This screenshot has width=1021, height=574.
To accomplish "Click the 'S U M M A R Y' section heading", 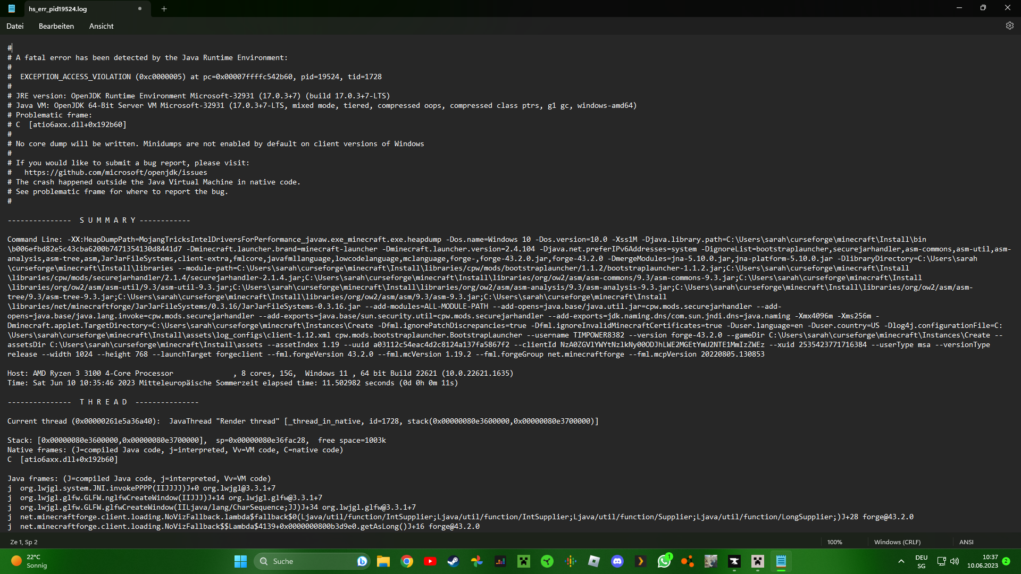I will [x=107, y=220].
